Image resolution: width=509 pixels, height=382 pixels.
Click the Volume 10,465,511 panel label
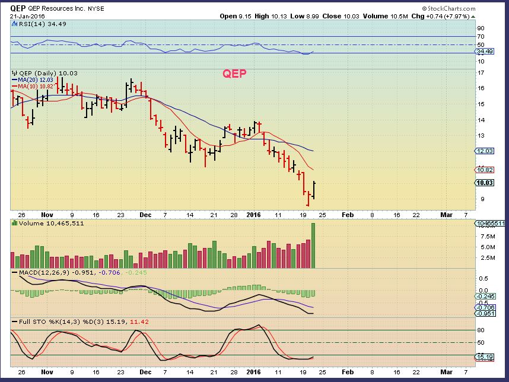[51, 223]
